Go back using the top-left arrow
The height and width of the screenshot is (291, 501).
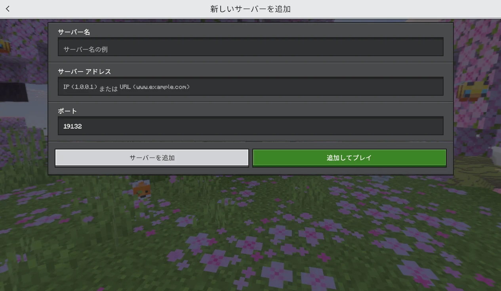click(x=8, y=9)
